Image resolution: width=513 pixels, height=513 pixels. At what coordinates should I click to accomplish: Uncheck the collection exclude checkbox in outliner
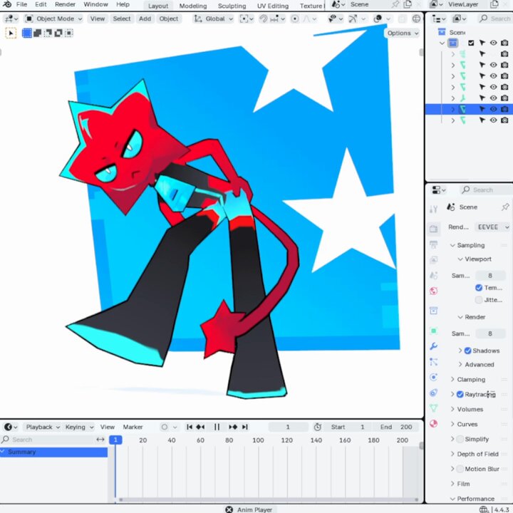(x=471, y=43)
